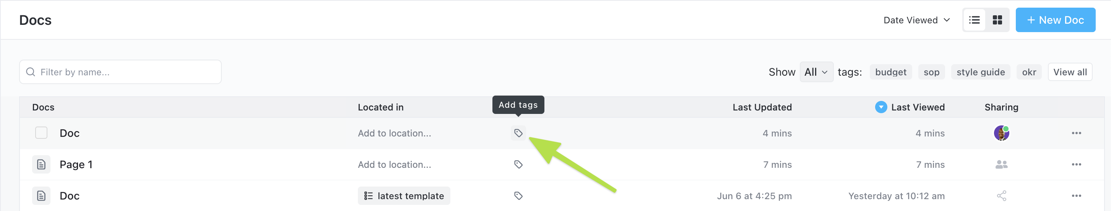Click the tag icon on the first Doc row

tap(518, 133)
